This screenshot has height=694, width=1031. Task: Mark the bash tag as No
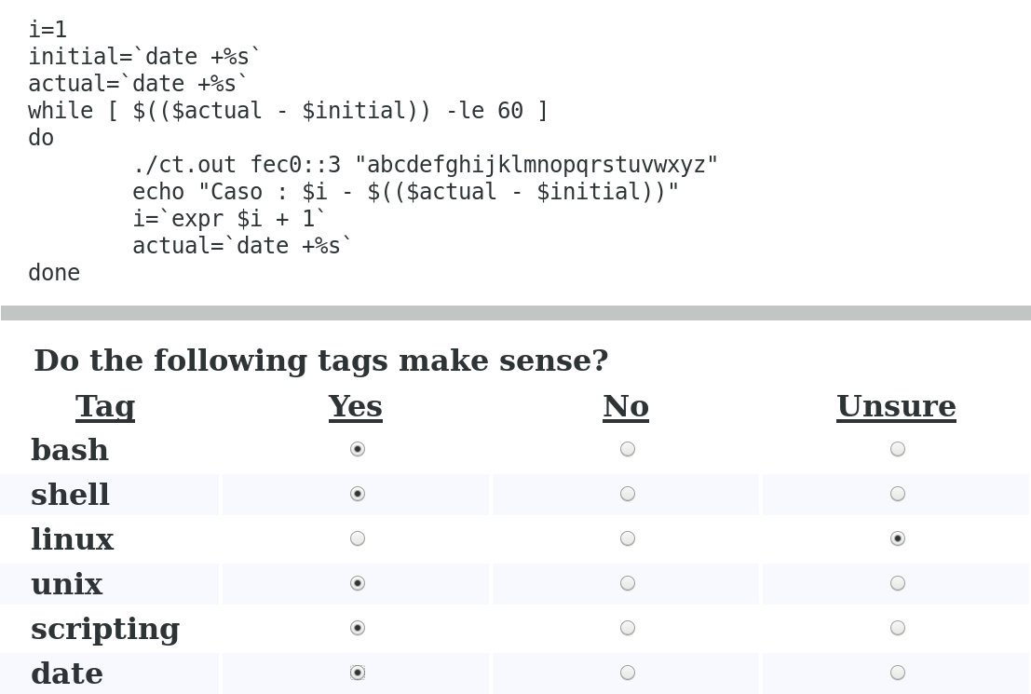pyautogui.click(x=628, y=449)
